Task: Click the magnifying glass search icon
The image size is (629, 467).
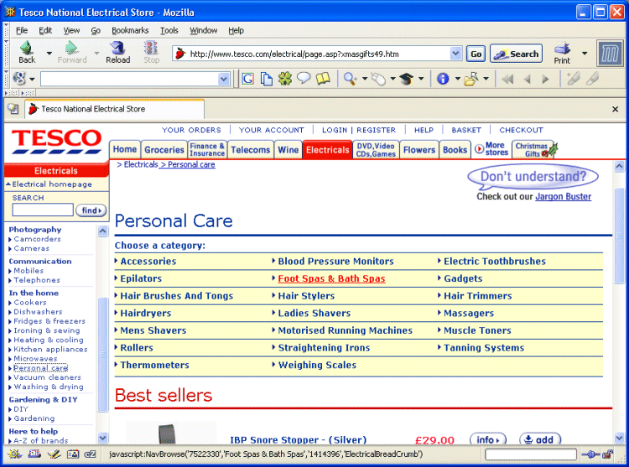Action: pyautogui.click(x=351, y=79)
